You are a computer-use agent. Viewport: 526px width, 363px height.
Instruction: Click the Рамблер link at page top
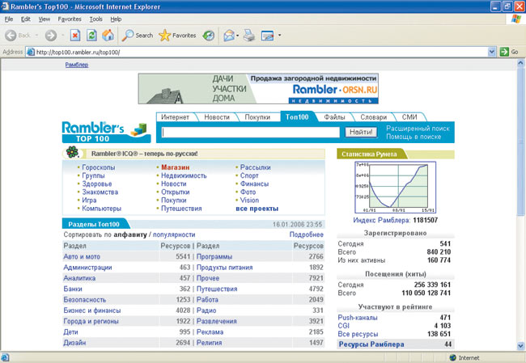tap(77, 65)
